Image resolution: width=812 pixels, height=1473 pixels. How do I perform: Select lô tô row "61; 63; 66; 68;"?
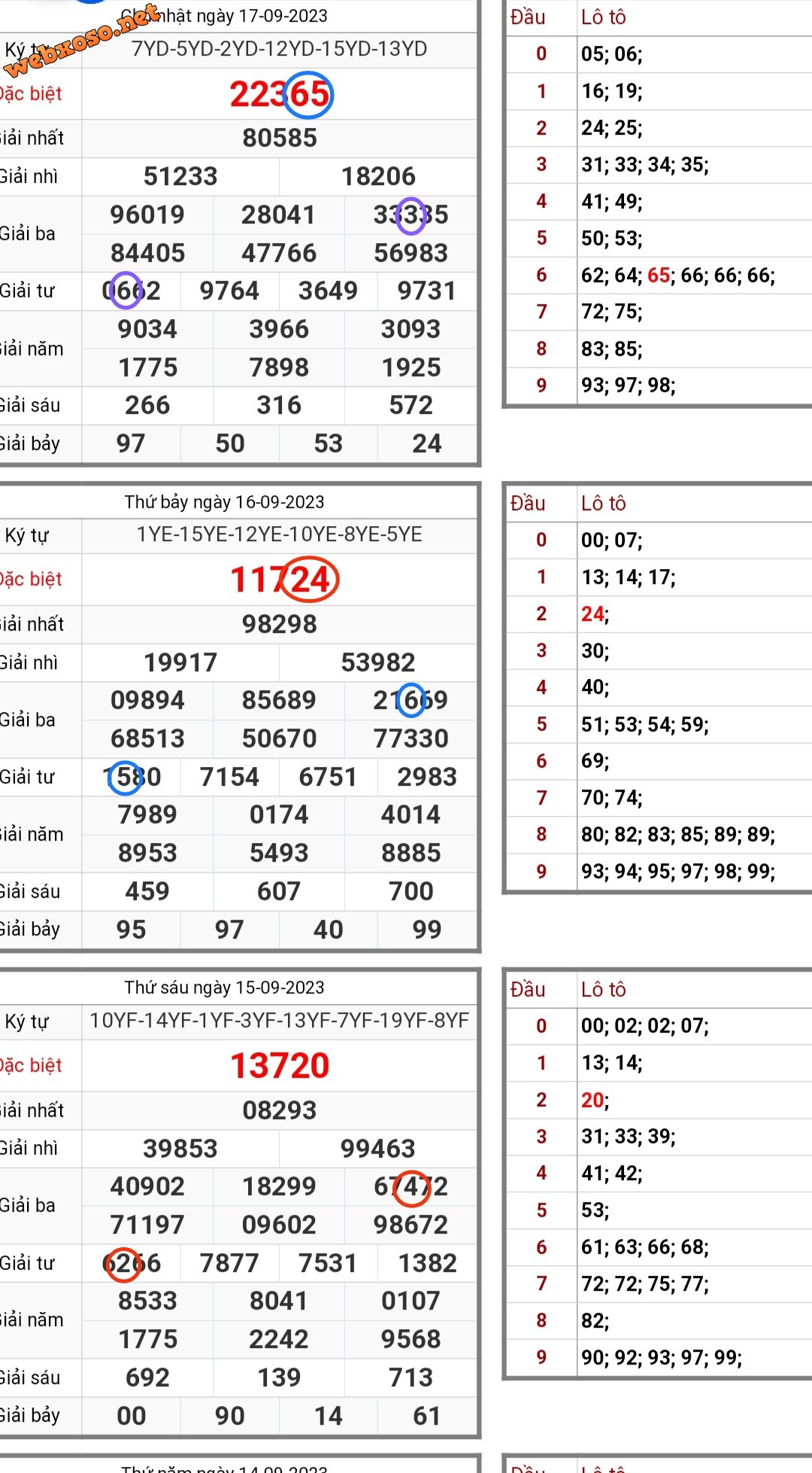click(x=644, y=1248)
